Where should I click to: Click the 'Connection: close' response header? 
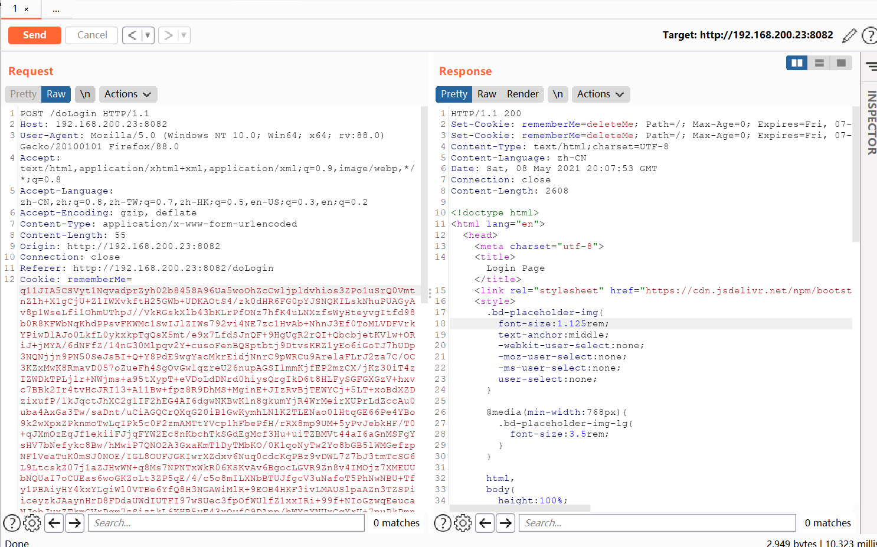[500, 179]
